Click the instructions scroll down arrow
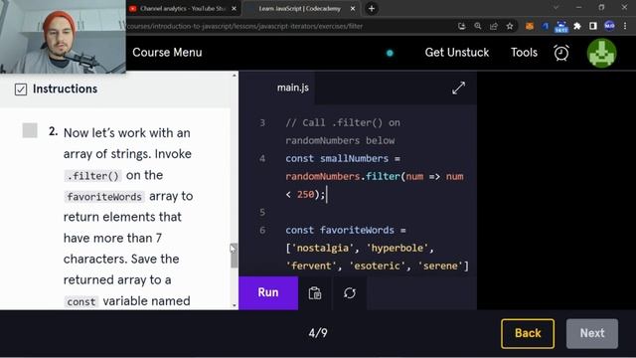 coord(235,305)
